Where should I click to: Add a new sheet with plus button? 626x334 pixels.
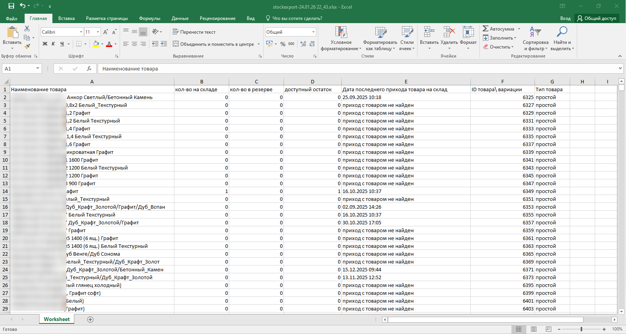tap(90, 320)
